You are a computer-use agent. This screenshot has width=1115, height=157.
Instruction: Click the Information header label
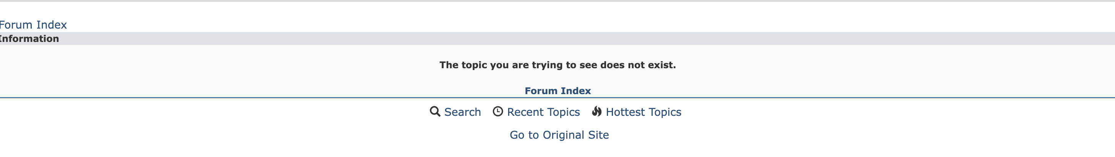click(x=29, y=39)
